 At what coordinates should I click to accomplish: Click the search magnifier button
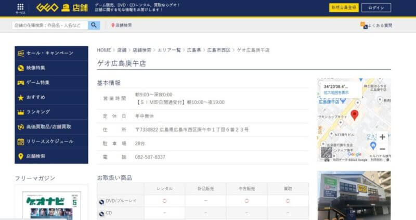coord(94,25)
